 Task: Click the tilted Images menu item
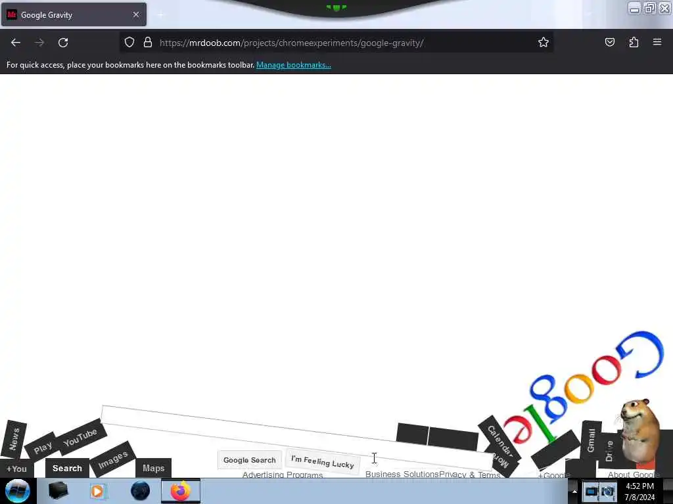pyautogui.click(x=113, y=460)
